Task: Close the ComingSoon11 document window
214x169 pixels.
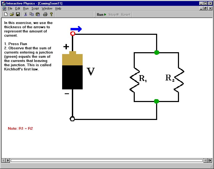Action: (210, 8)
